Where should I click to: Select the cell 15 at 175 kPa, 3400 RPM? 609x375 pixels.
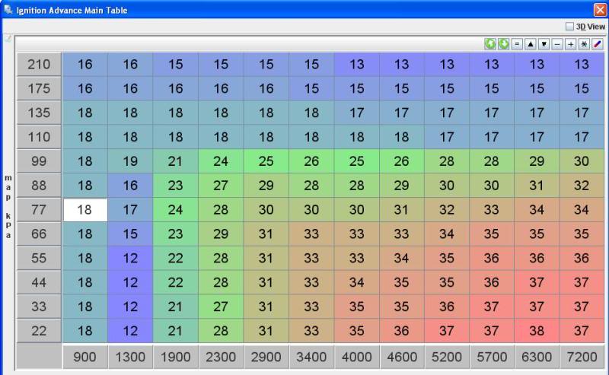(x=311, y=88)
